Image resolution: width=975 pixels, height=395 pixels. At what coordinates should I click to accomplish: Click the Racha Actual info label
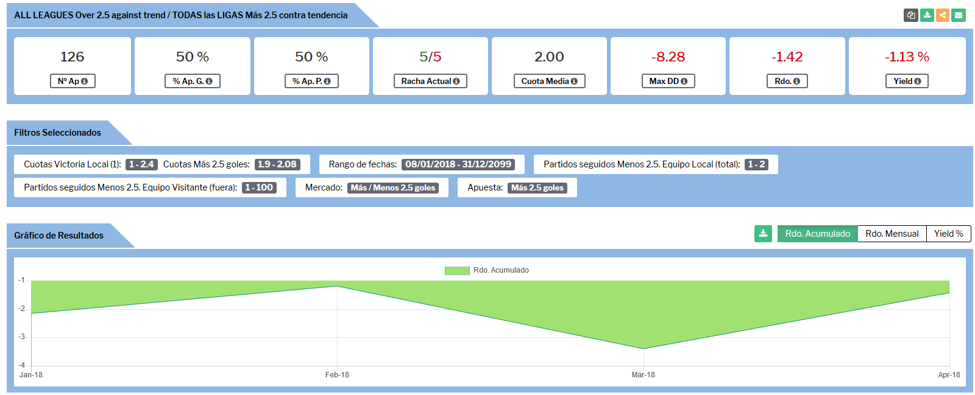click(430, 81)
